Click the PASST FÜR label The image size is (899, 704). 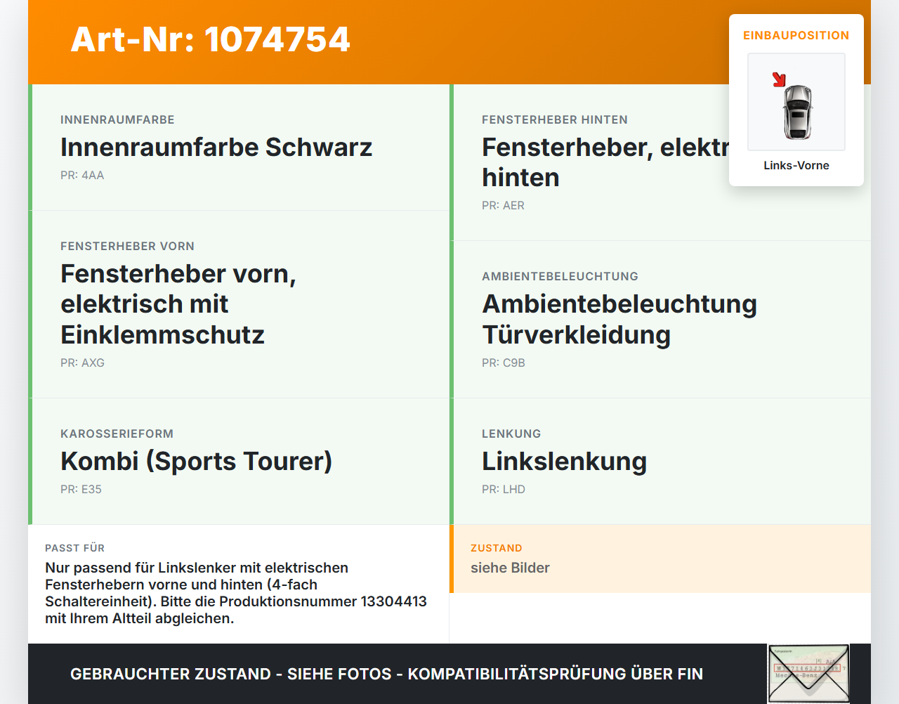point(74,548)
